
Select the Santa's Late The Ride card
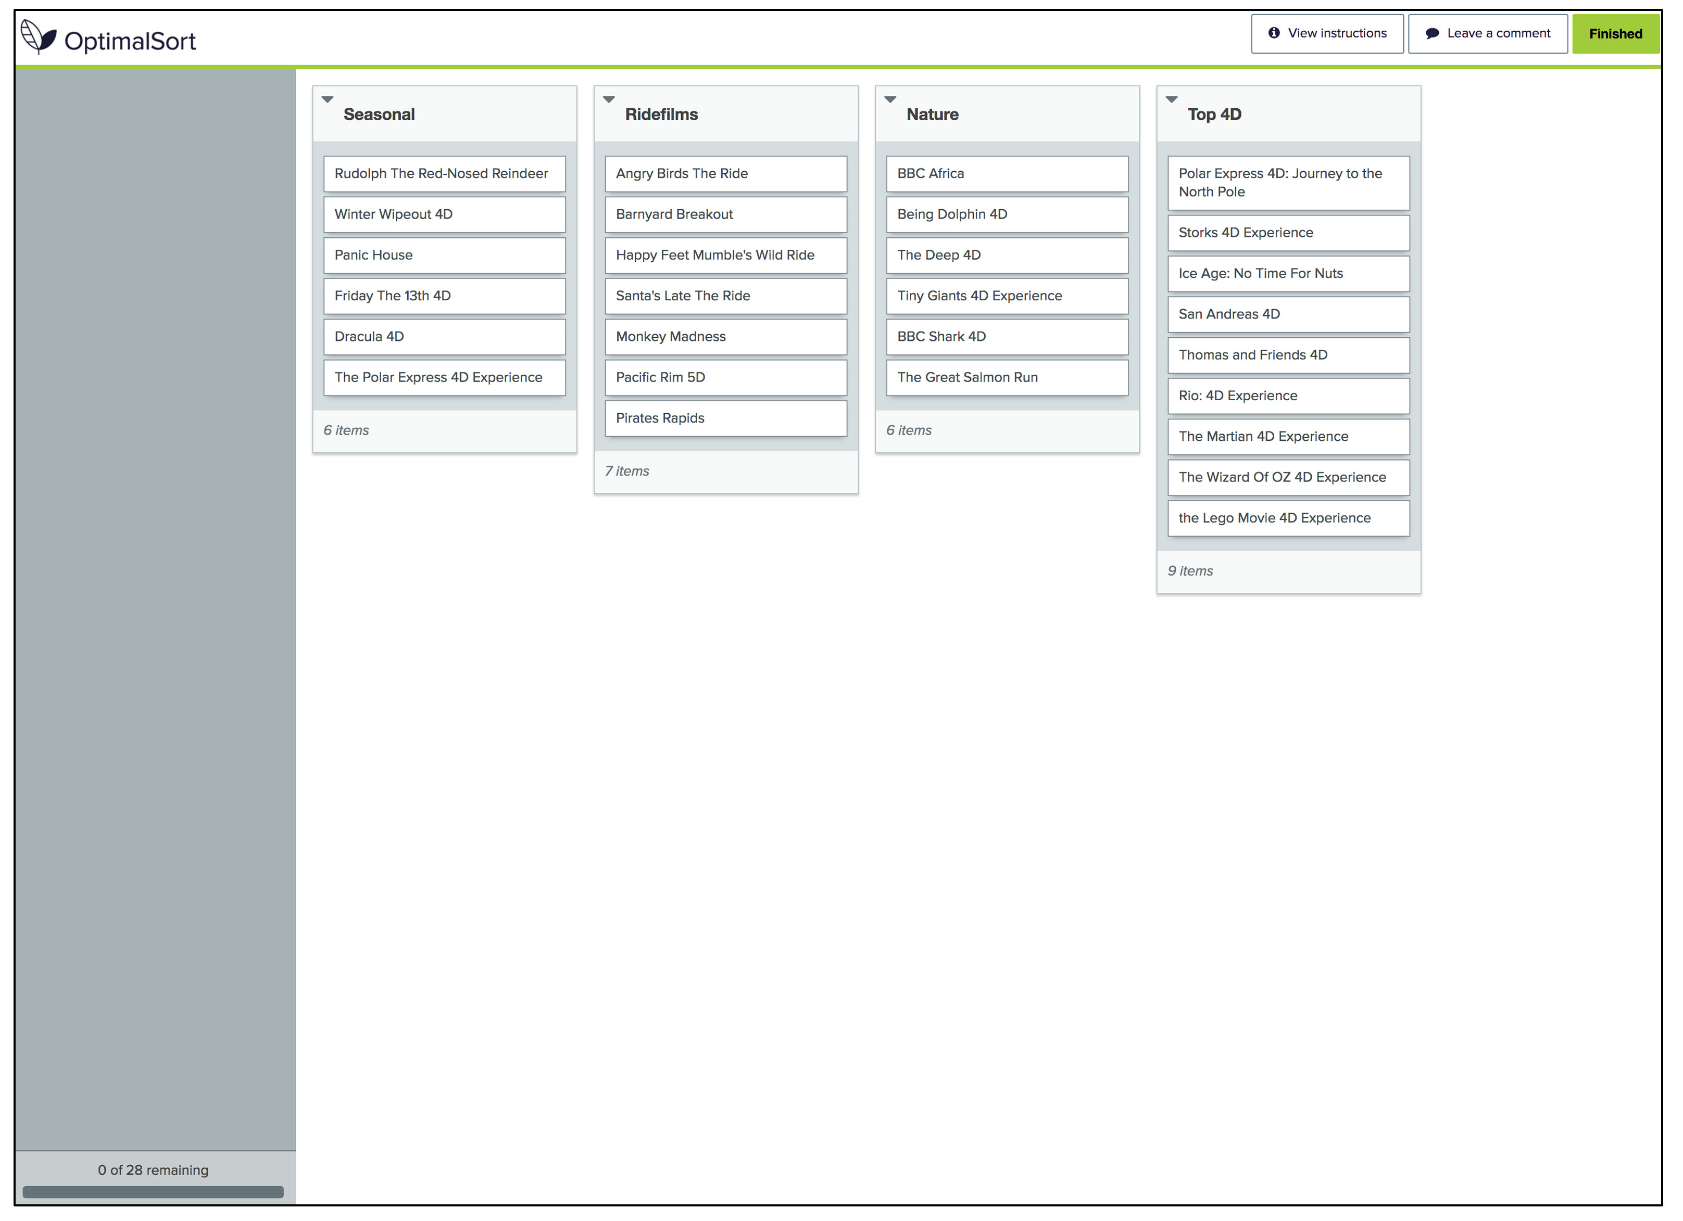726,296
